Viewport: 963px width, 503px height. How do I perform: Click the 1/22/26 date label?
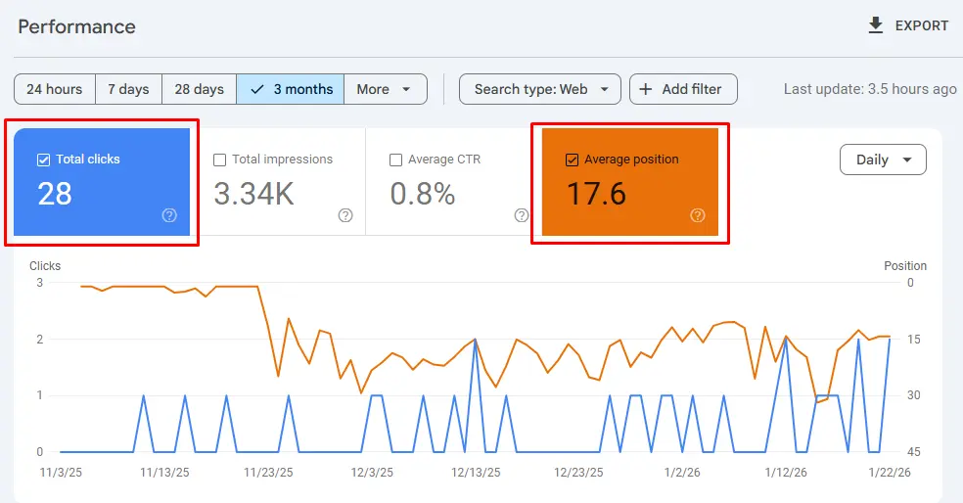point(890,473)
